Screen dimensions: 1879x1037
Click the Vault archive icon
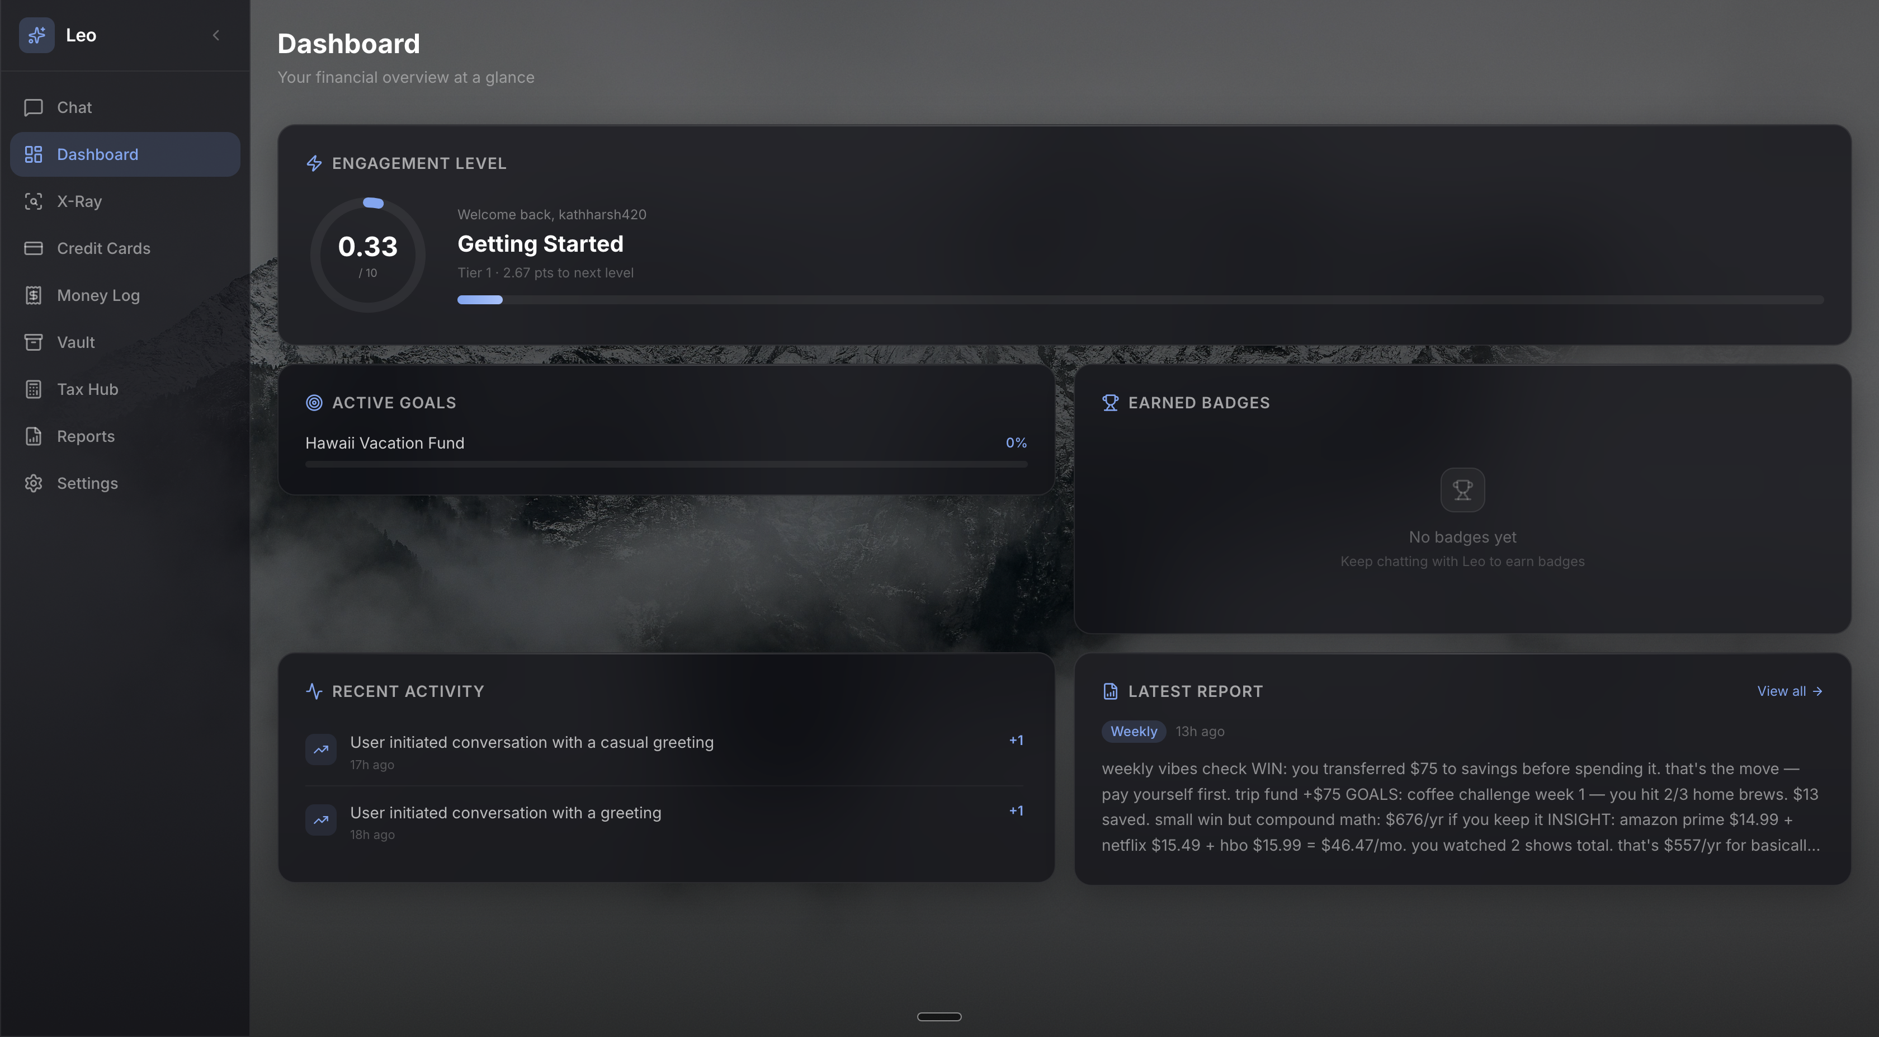pos(34,342)
